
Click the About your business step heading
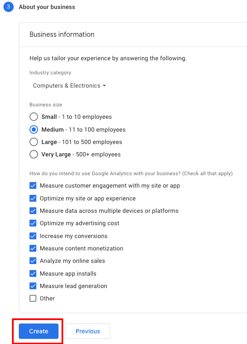[x=47, y=7]
